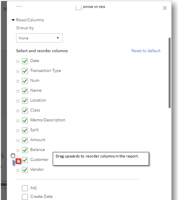Click the Split column label
This screenshot has width=178, height=200.
34,130
